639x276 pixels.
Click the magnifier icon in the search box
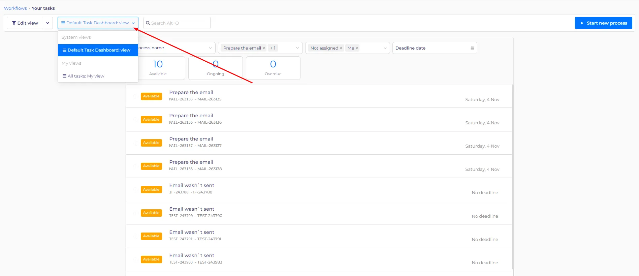coord(148,23)
